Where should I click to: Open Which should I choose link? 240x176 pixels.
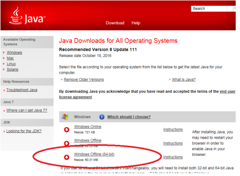click(x=129, y=117)
